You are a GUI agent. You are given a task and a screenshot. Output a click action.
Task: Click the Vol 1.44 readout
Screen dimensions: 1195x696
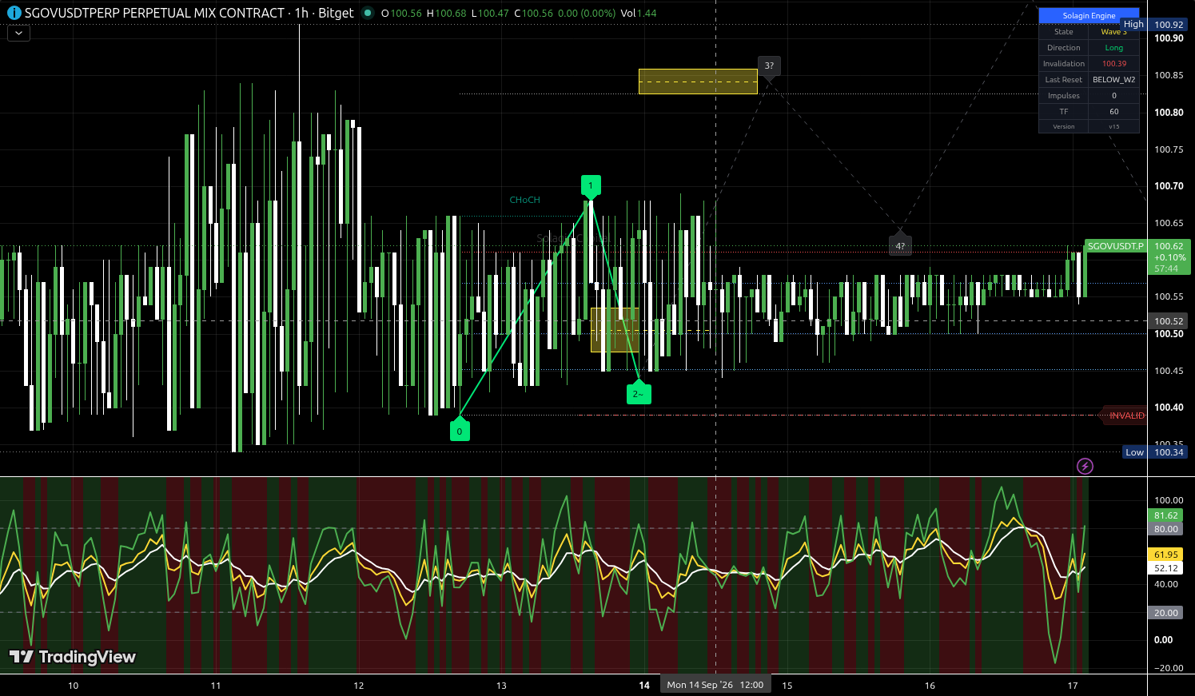click(x=639, y=14)
